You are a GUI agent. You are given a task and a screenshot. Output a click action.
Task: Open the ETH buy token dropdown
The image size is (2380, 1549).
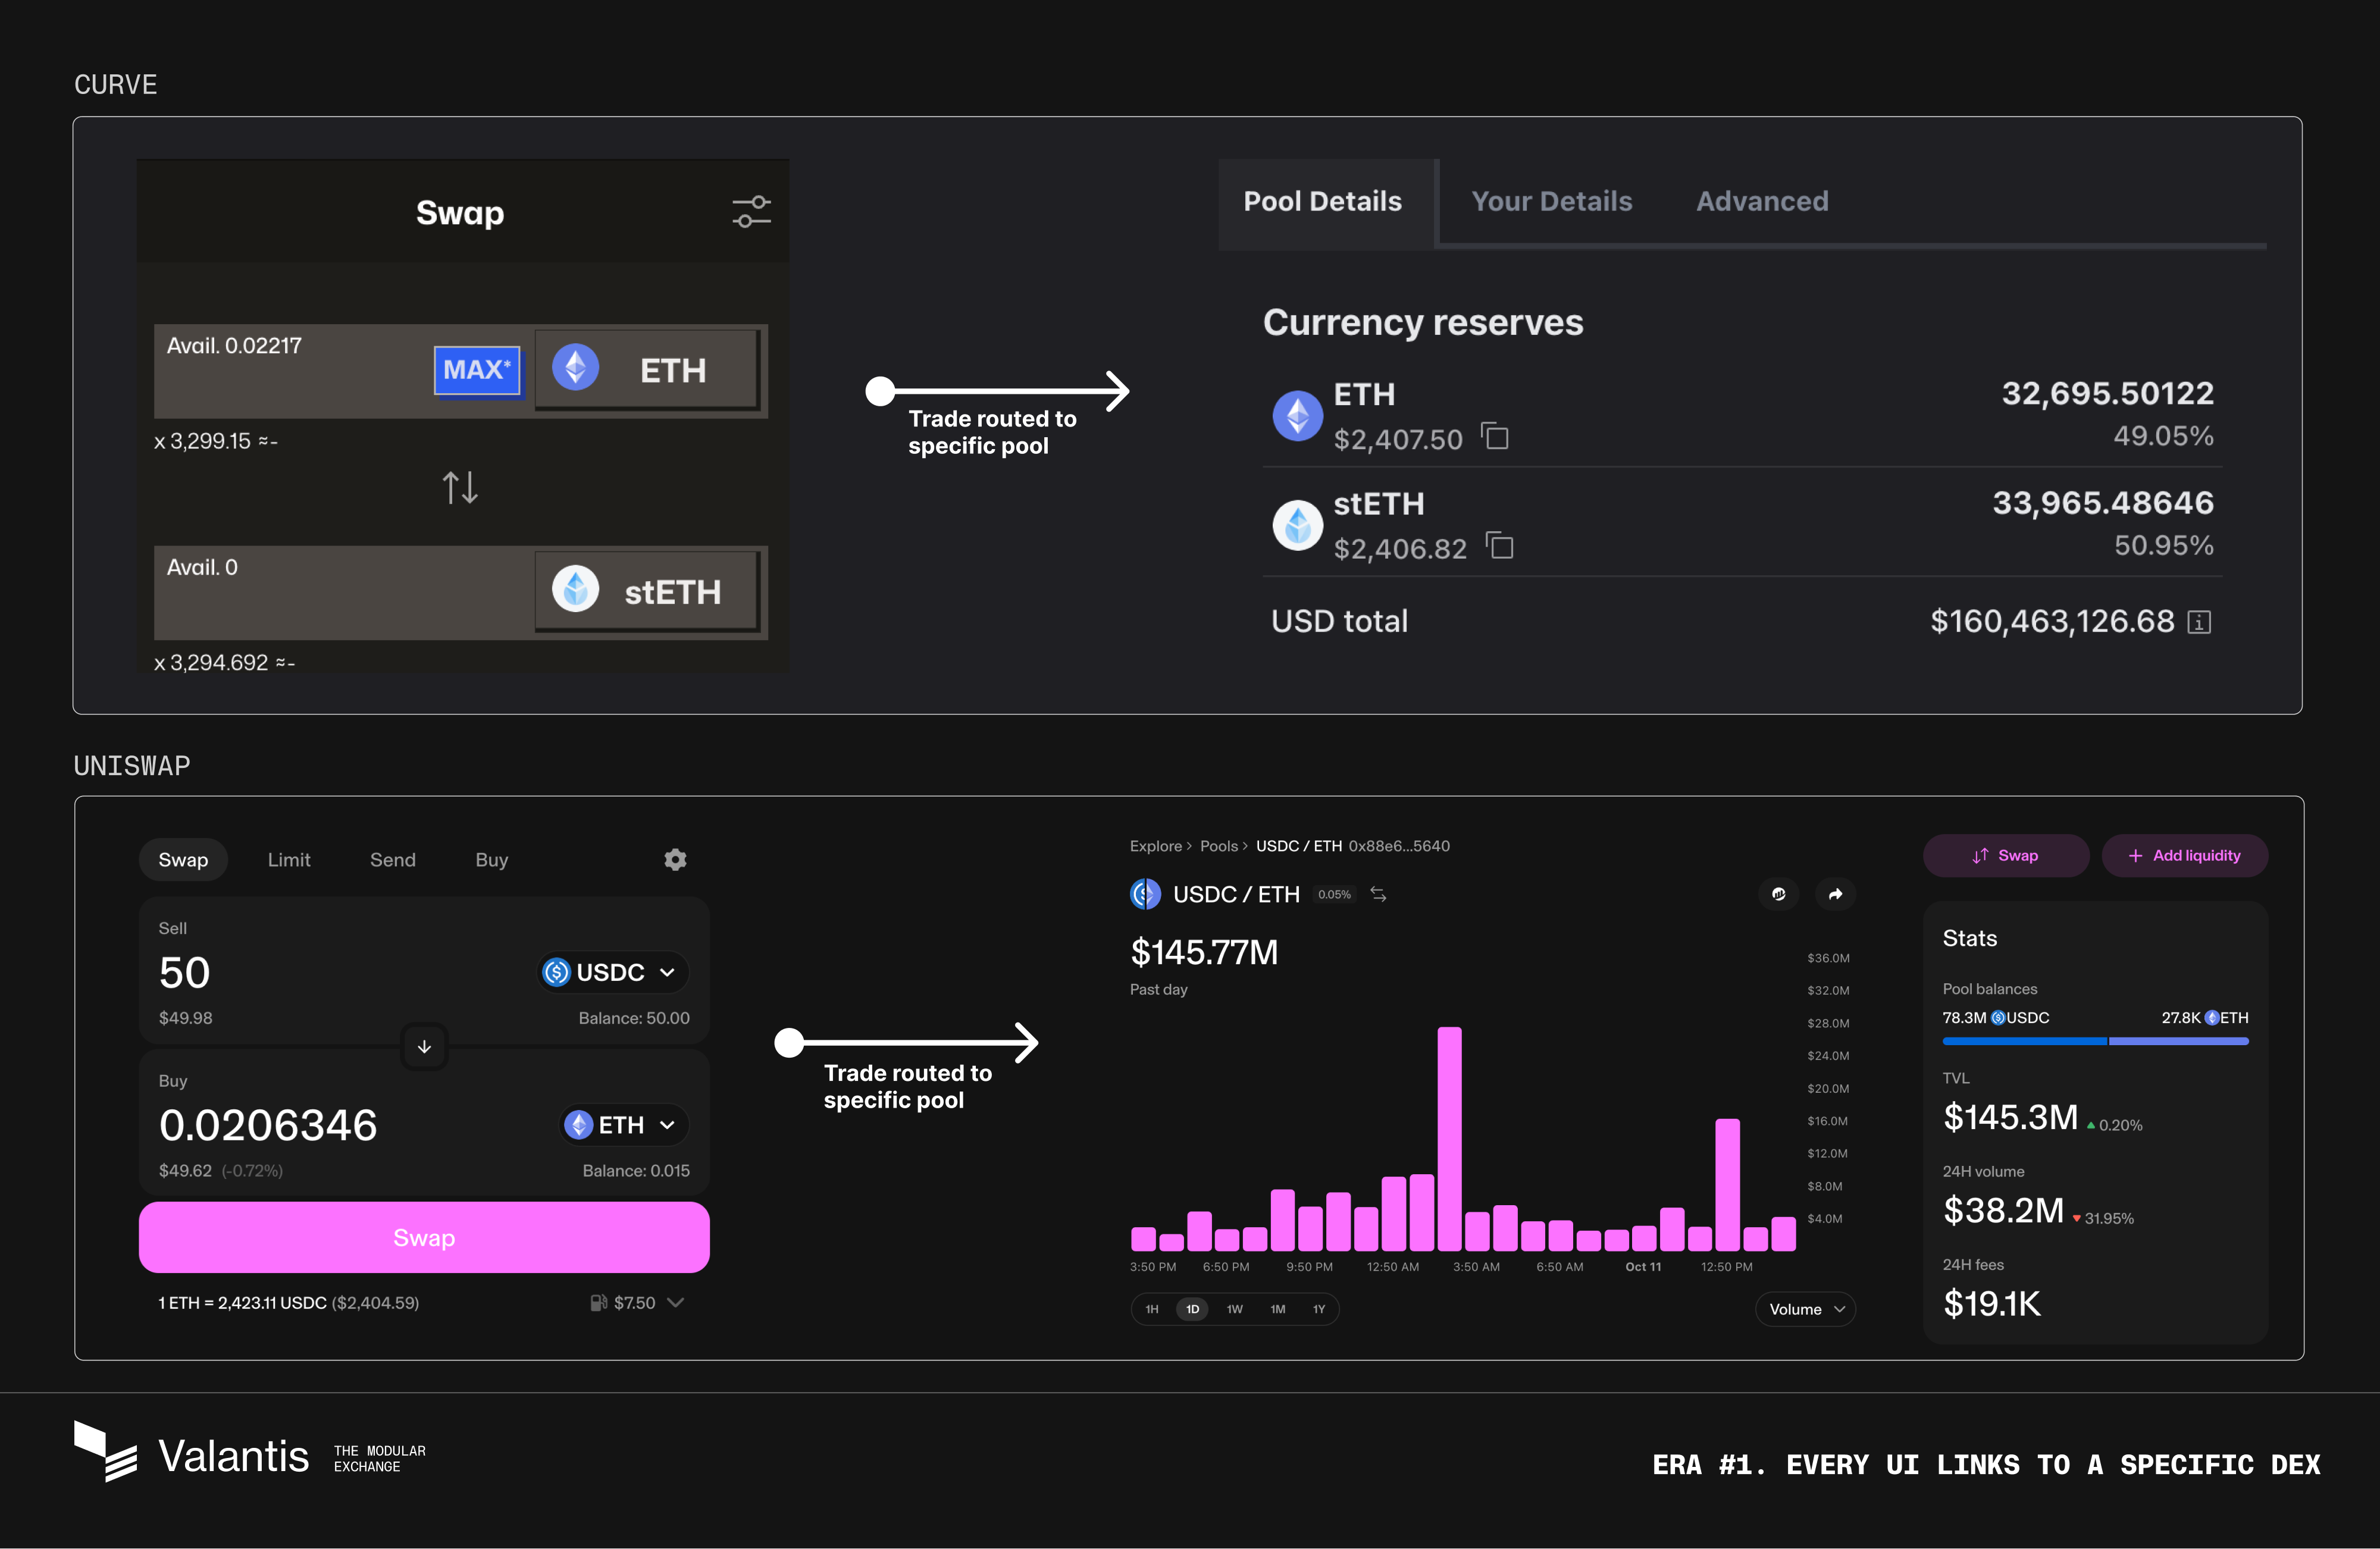click(x=624, y=1125)
